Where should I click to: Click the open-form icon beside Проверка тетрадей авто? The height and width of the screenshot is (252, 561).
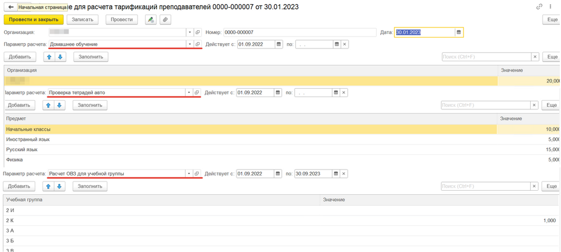[197, 93]
